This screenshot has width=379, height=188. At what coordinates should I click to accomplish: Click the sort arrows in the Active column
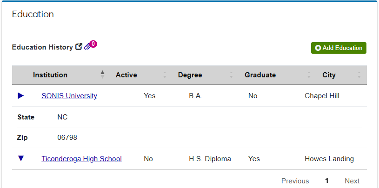pyautogui.click(x=165, y=75)
